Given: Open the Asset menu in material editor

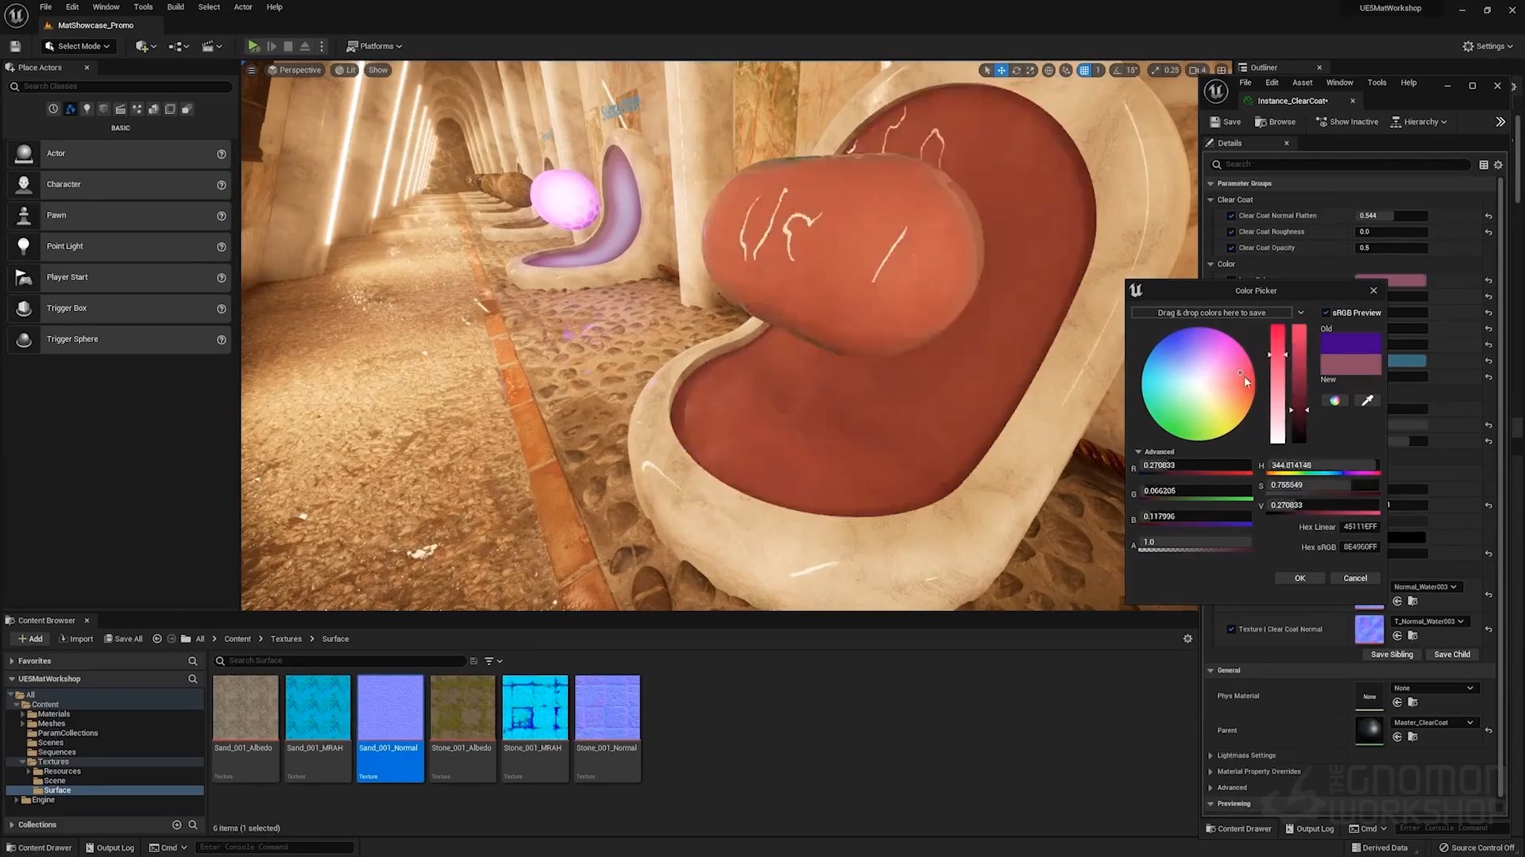Looking at the screenshot, I should click(1302, 83).
